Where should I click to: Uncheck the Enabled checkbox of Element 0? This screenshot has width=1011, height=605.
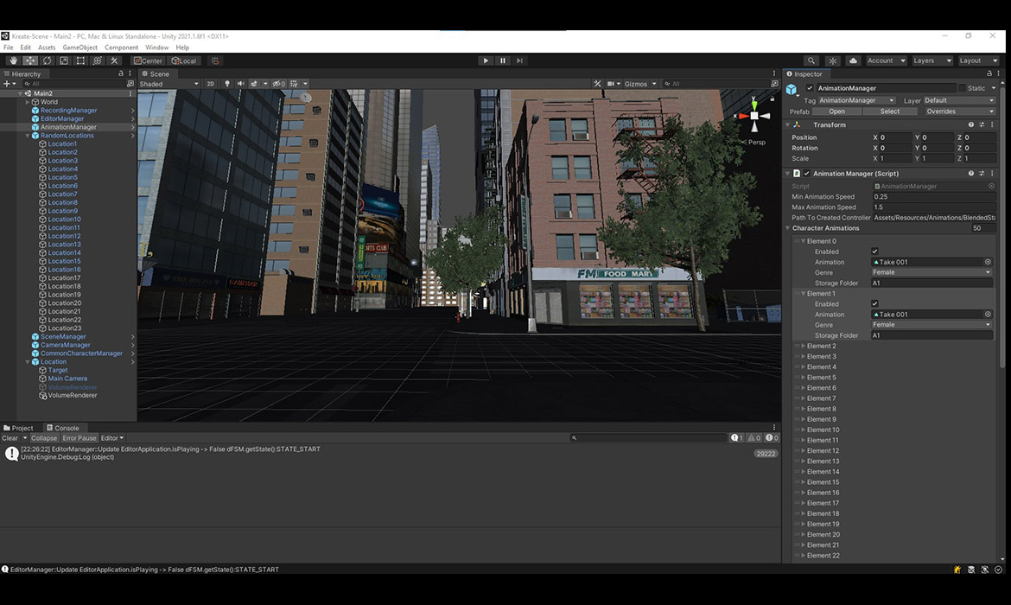(x=874, y=252)
